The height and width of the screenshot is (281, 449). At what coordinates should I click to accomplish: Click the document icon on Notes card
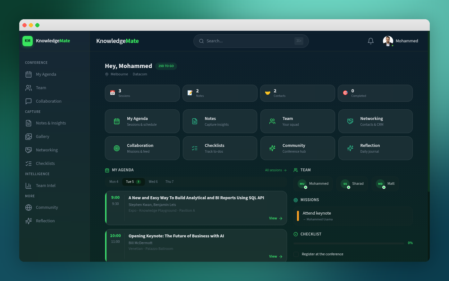pyautogui.click(x=195, y=121)
